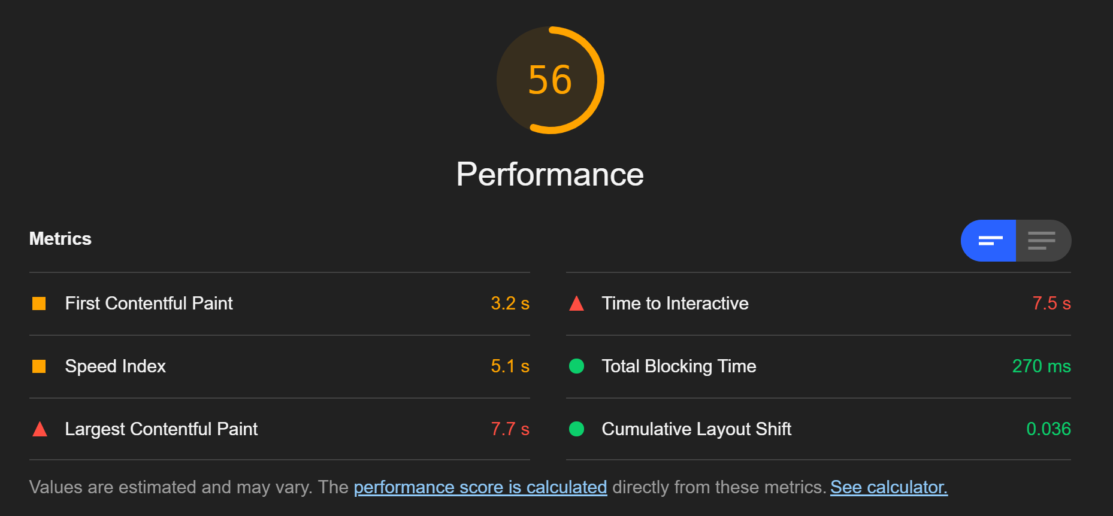Open the 'performance score is calculated' link
The image size is (1113, 516).
click(x=480, y=487)
